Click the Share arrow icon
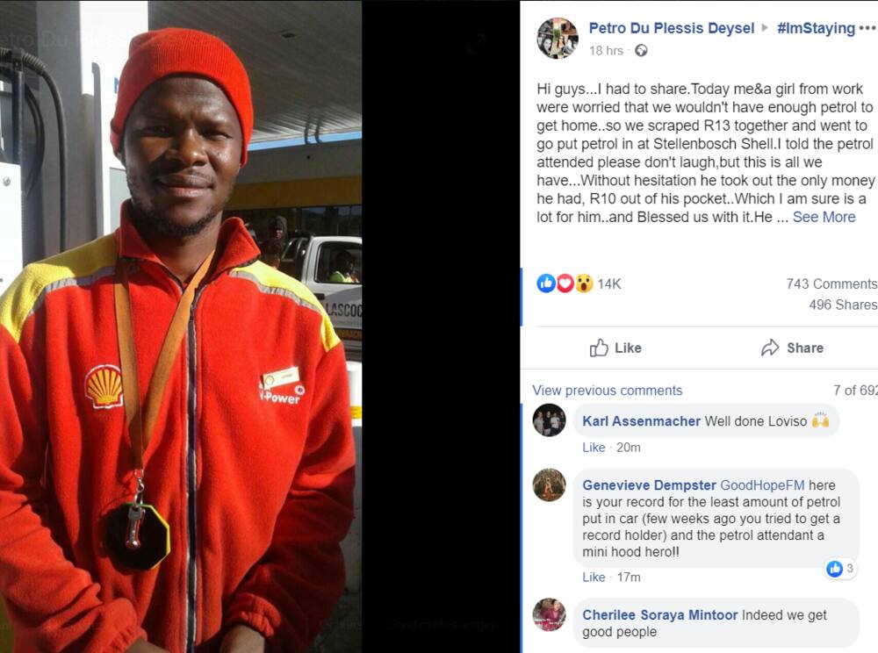This screenshot has width=878, height=653. (x=770, y=348)
